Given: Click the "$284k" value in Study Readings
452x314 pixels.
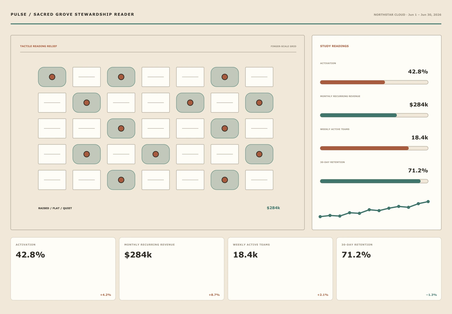Looking at the screenshot, I should pos(419,105).
